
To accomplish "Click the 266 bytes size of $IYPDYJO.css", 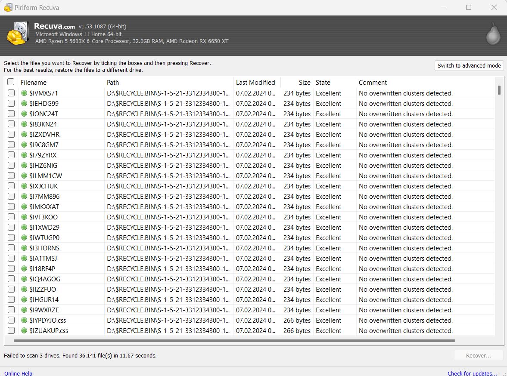I will pos(297,321).
